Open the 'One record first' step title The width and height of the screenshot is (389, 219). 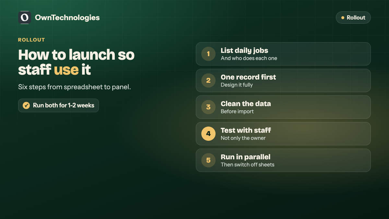pyautogui.click(x=248, y=77)
